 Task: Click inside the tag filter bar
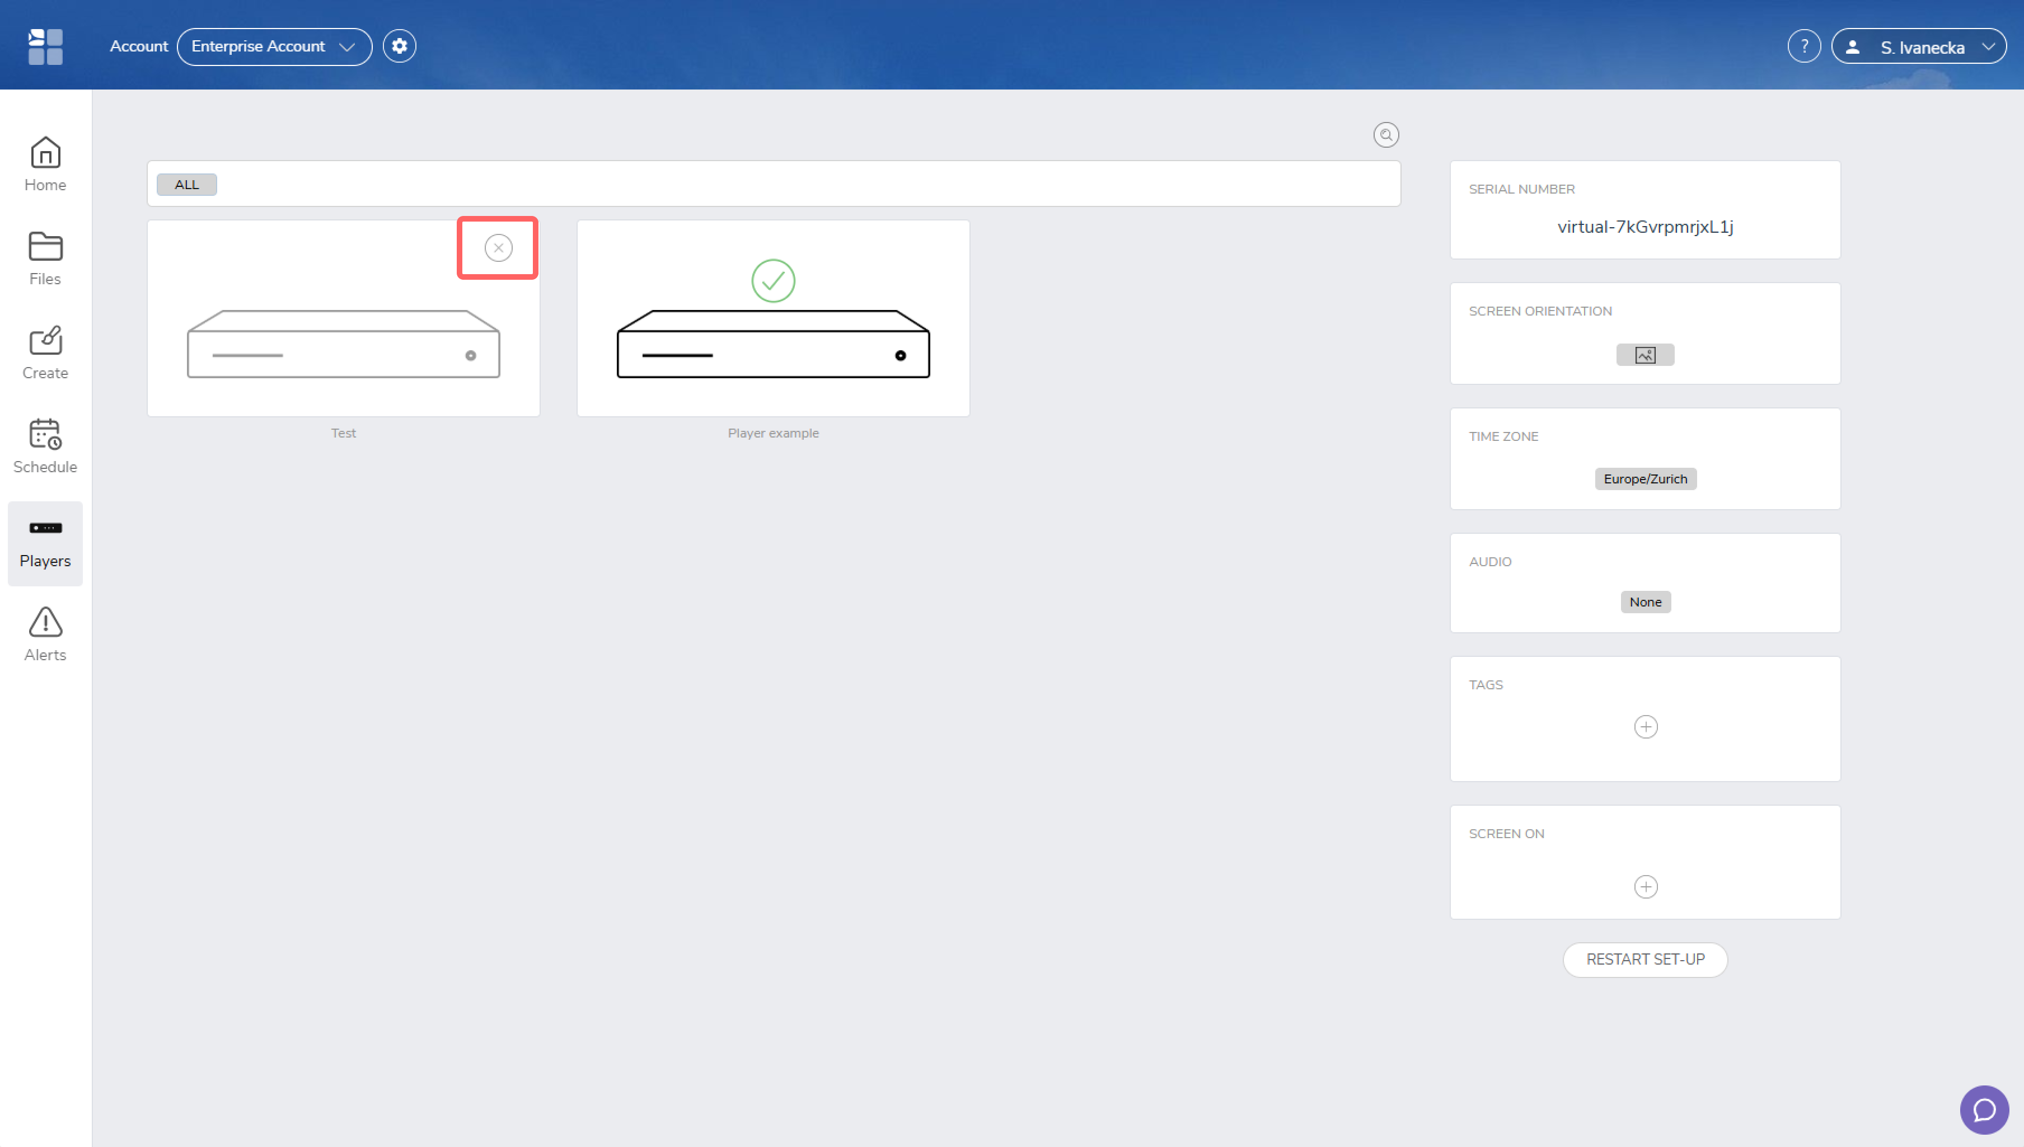pos(774,184)
